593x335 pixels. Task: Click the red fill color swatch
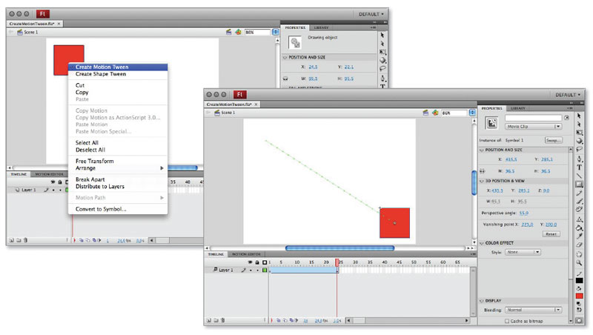[579, 296]
